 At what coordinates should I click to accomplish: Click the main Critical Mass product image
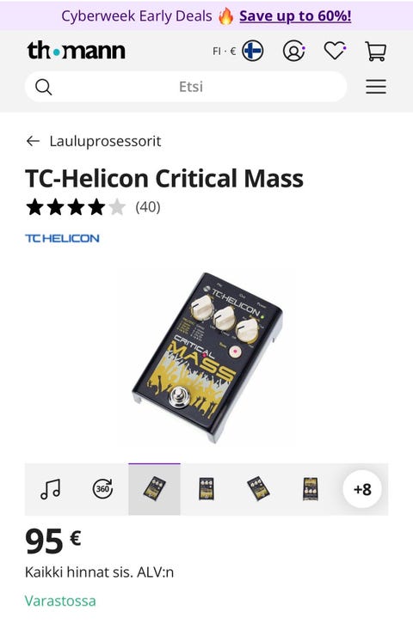(207, 358)
